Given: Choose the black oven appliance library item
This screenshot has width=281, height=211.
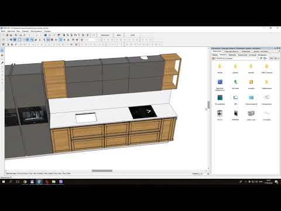Looking at the screenshot, I should [x=236, y=113].
